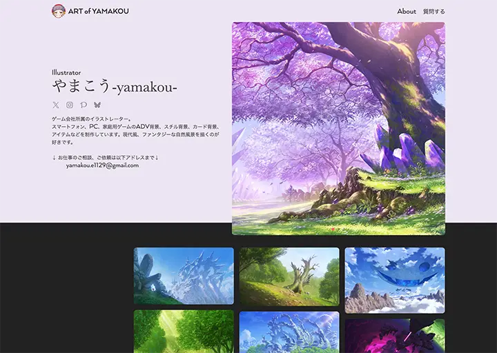
Task: Open the X (Twitter) profile icon
Action: tap(56, 105)
